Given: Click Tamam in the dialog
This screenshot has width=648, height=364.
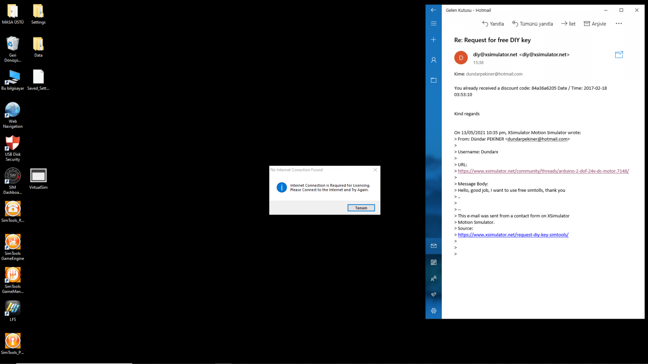Looking at the screenshot, I should (361, 208).
